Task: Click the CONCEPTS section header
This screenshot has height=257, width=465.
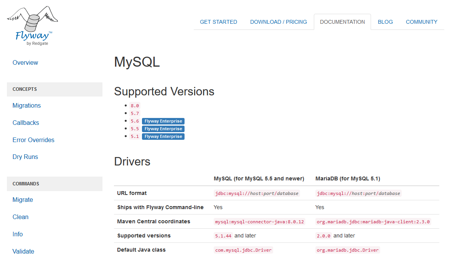Action: click(x=54, y=89)
